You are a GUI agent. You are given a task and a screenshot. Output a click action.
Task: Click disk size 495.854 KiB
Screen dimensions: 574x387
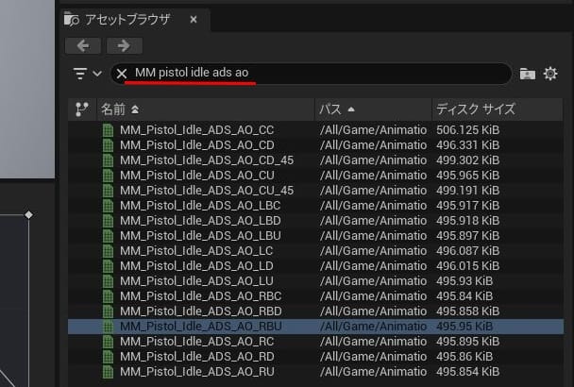(x=468, y=372)
